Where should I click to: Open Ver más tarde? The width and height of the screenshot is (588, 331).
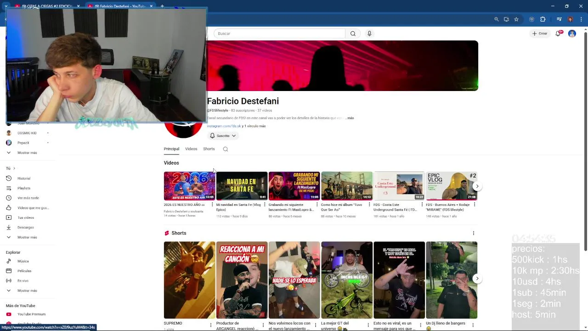(28, 198)
